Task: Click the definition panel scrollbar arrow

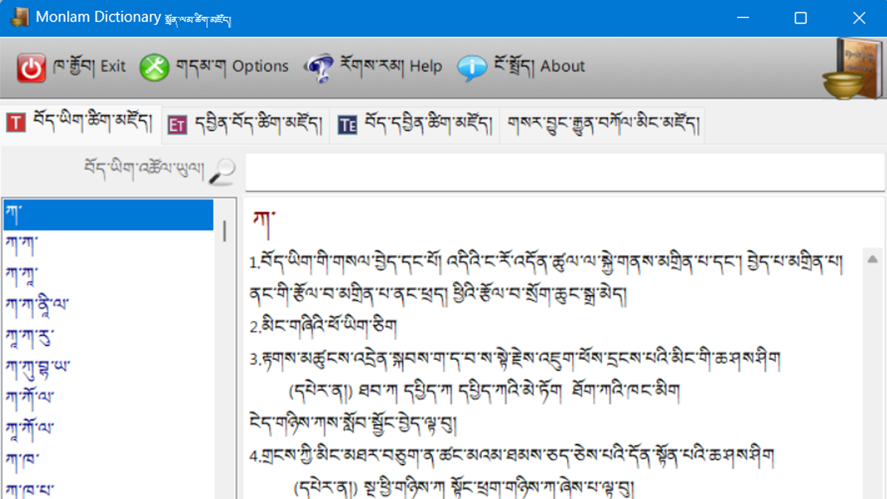Action: click(x=873, y=259)
